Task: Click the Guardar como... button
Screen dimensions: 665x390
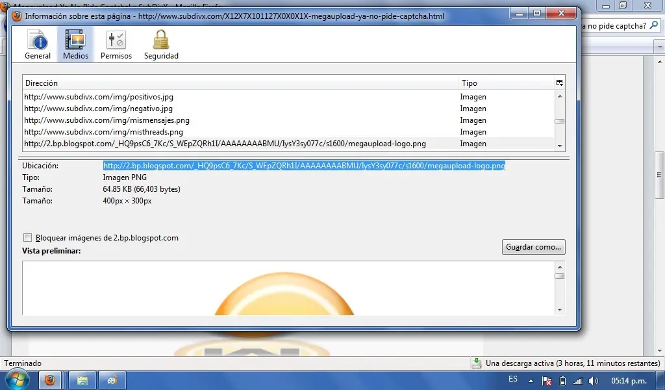Action: pos(534,247)
